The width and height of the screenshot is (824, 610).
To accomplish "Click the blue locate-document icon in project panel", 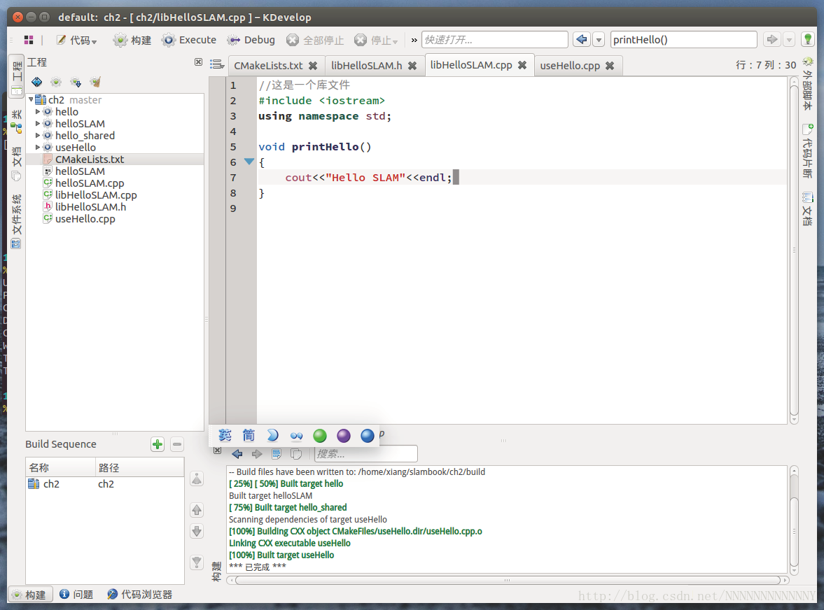I will [37, 82].
